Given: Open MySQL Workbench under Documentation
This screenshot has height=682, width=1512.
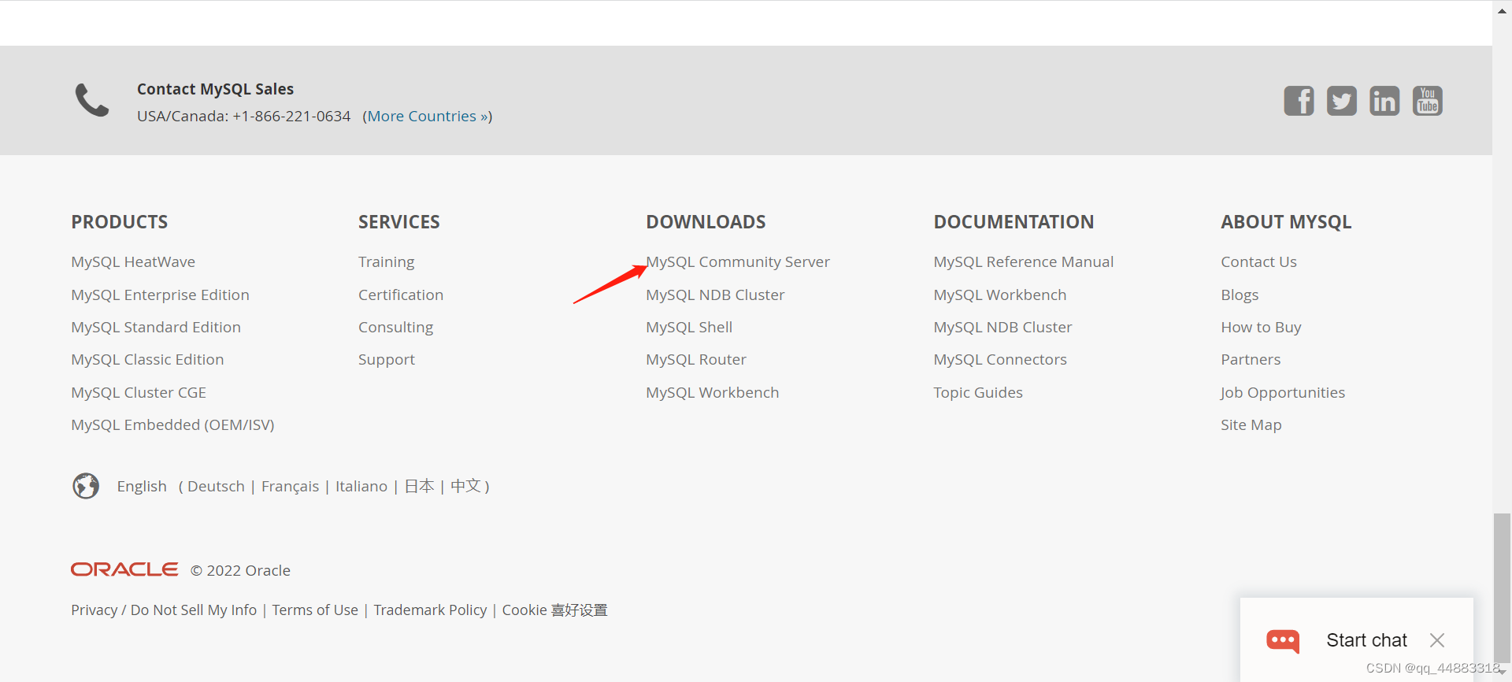Looking at the screenshot, I should pos(999,295).
